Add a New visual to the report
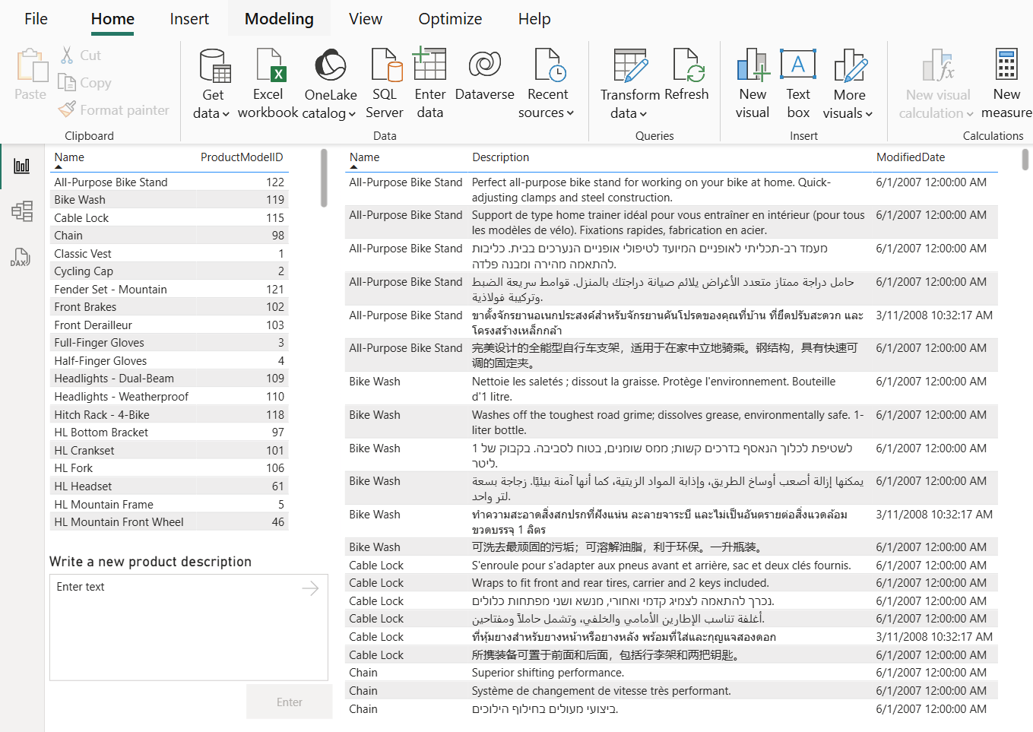This screenshot has width=1033, height=732. (x=751, y=81)
